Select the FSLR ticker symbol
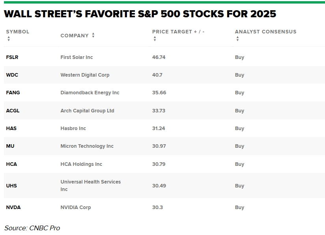The width and height of the screenshot is (325, 235). pos(12,57)
